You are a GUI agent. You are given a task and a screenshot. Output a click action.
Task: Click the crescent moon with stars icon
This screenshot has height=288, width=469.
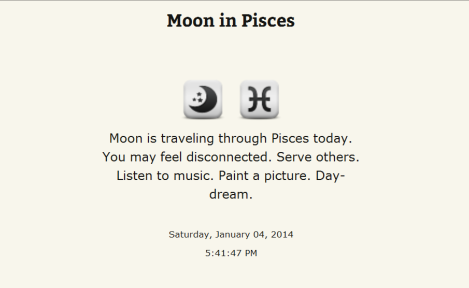203,99
